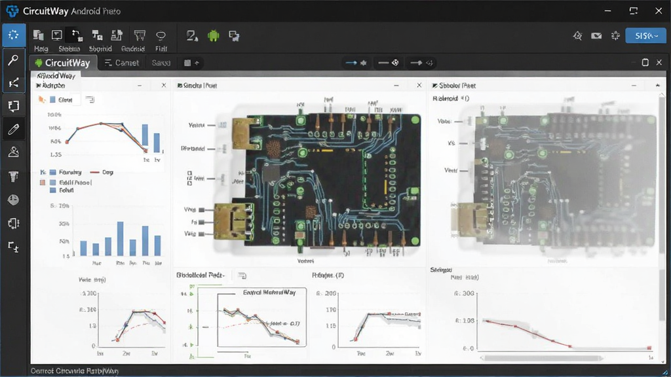Open the pie chart sidebar icon
Viewport: 671px width, 377px height.
[13, 200]
